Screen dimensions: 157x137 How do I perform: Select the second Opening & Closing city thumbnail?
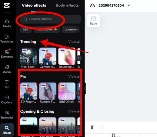coord(48,126)
